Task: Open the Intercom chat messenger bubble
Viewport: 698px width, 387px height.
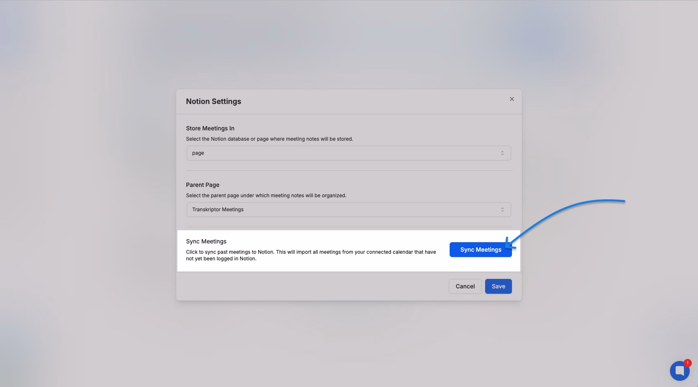Action: 679,370
